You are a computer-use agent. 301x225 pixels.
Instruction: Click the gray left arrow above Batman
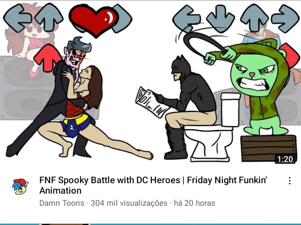pos(186,18)
